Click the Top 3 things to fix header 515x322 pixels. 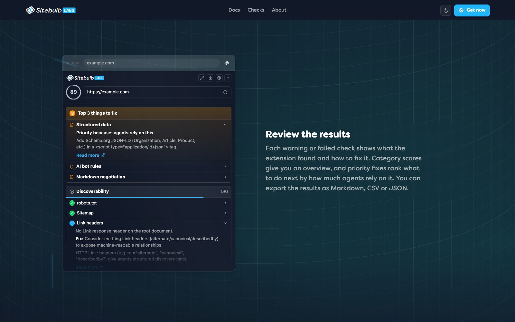149,113
